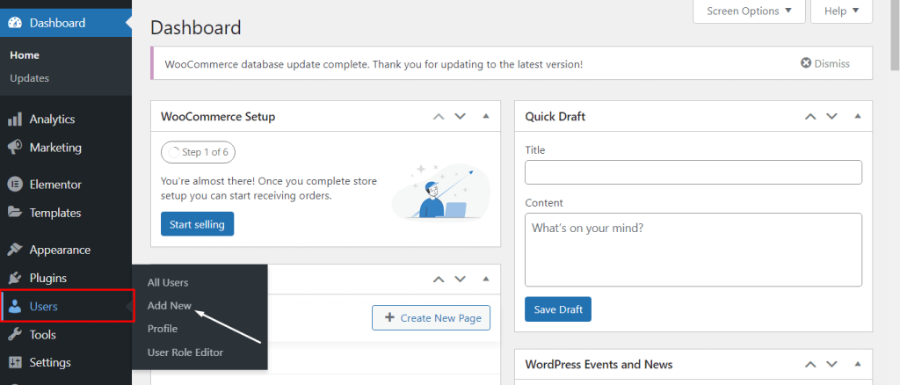
Task: Click the Analytics bar chart icon
Action: pyautogui.click(x=15, y=120)
